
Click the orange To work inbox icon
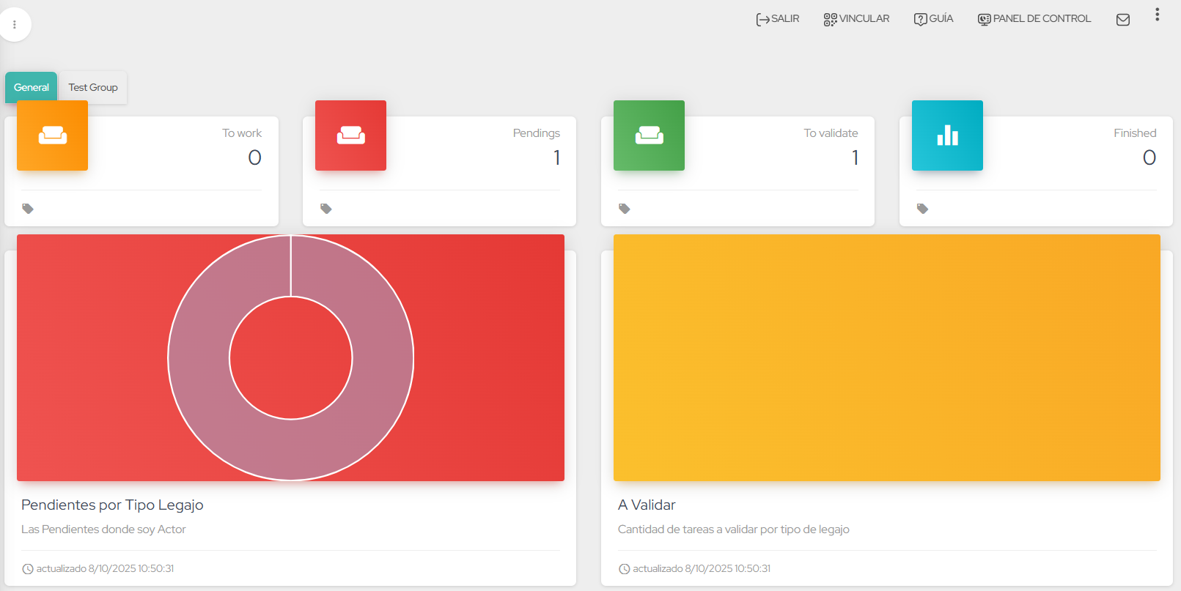pos(52,135)
